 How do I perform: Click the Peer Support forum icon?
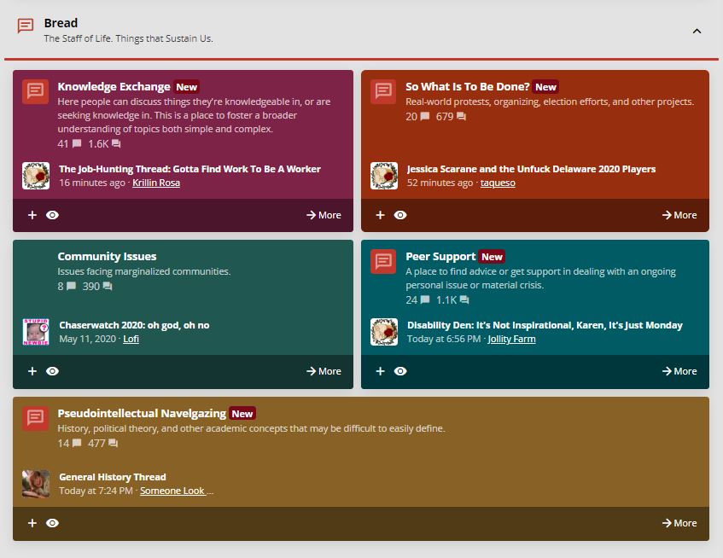(x=383, y=261)
